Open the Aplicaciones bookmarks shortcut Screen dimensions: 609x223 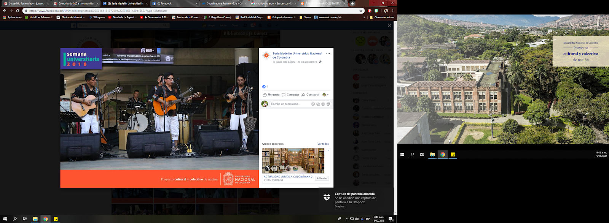pyautogui.click(x=12, y=17)
